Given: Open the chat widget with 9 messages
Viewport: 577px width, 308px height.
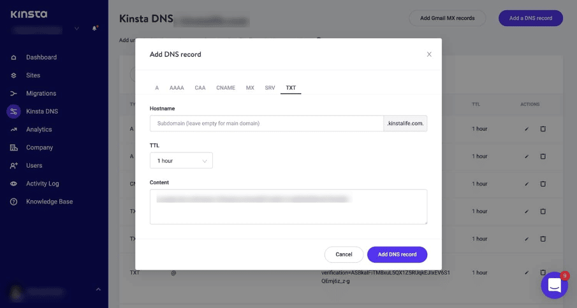Looking at the screenshot, I should pyautogui.click(x=554, y=285).
